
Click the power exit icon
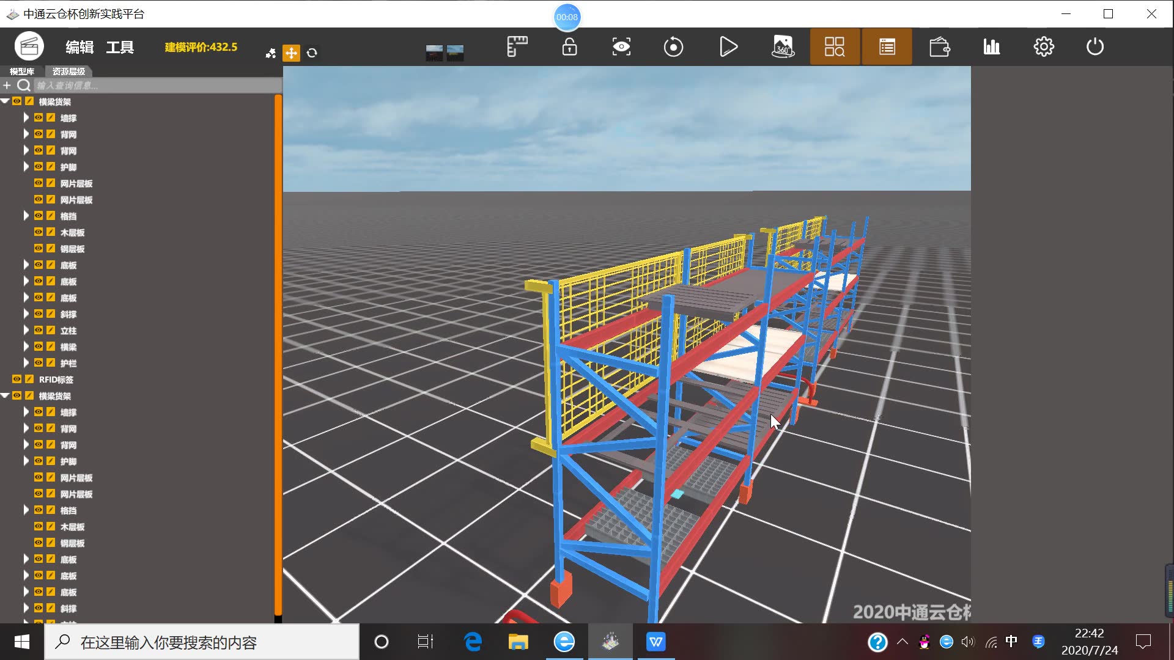pyautogui.click(x=1095, y=47)
